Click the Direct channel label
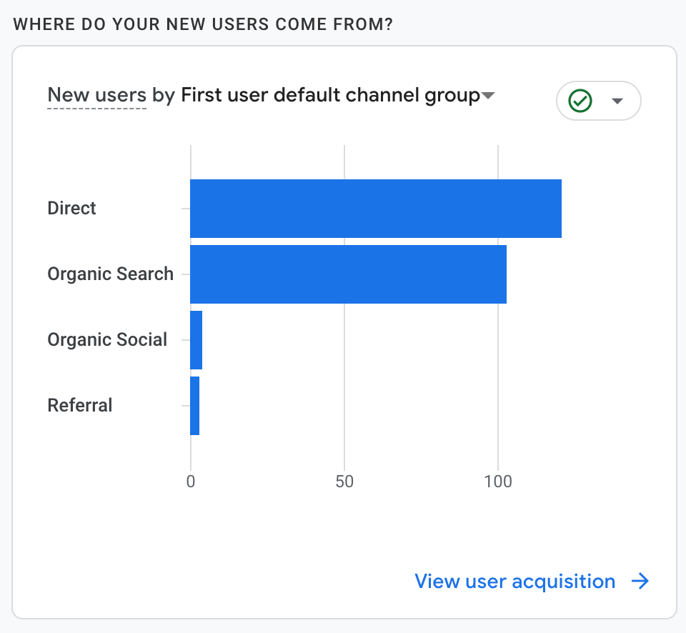 [x=71, y=209]
